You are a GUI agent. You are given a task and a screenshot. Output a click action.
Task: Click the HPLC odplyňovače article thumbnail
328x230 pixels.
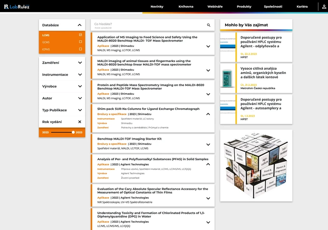tap(228, 47)
